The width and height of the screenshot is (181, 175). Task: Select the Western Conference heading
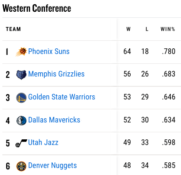pos(37,8)
